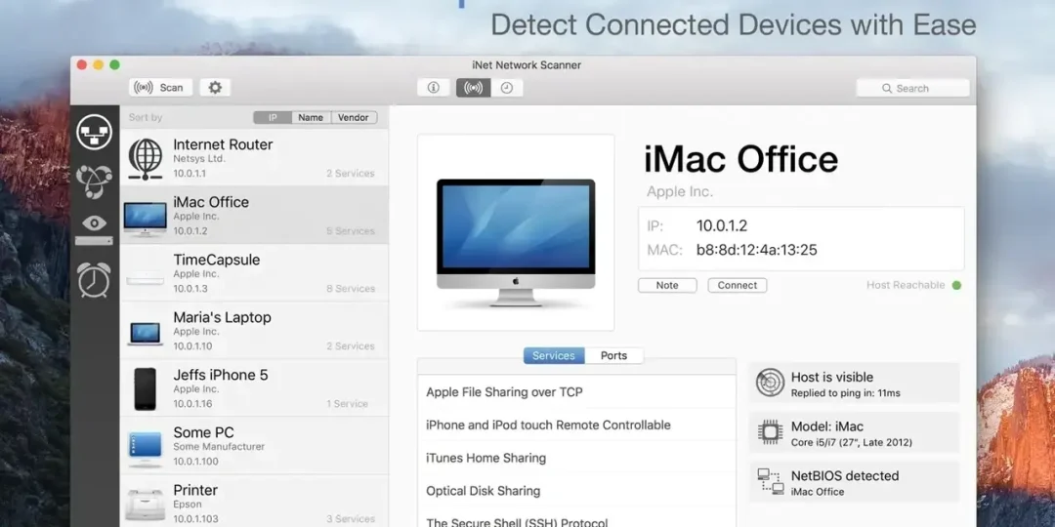
Task: Open the Bonjour browser sidebar icon
Action: 94,181
